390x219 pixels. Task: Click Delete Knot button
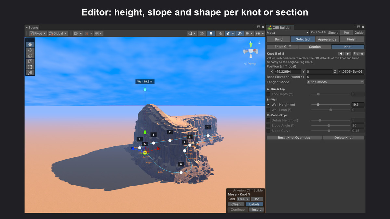[344, 138]
